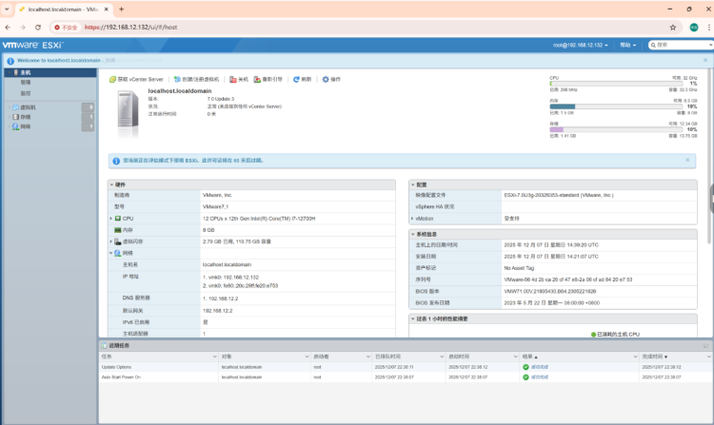Click the Virtual flash icon in Hardware
Viewport: 714px width, 425px height.
point(118,241)
